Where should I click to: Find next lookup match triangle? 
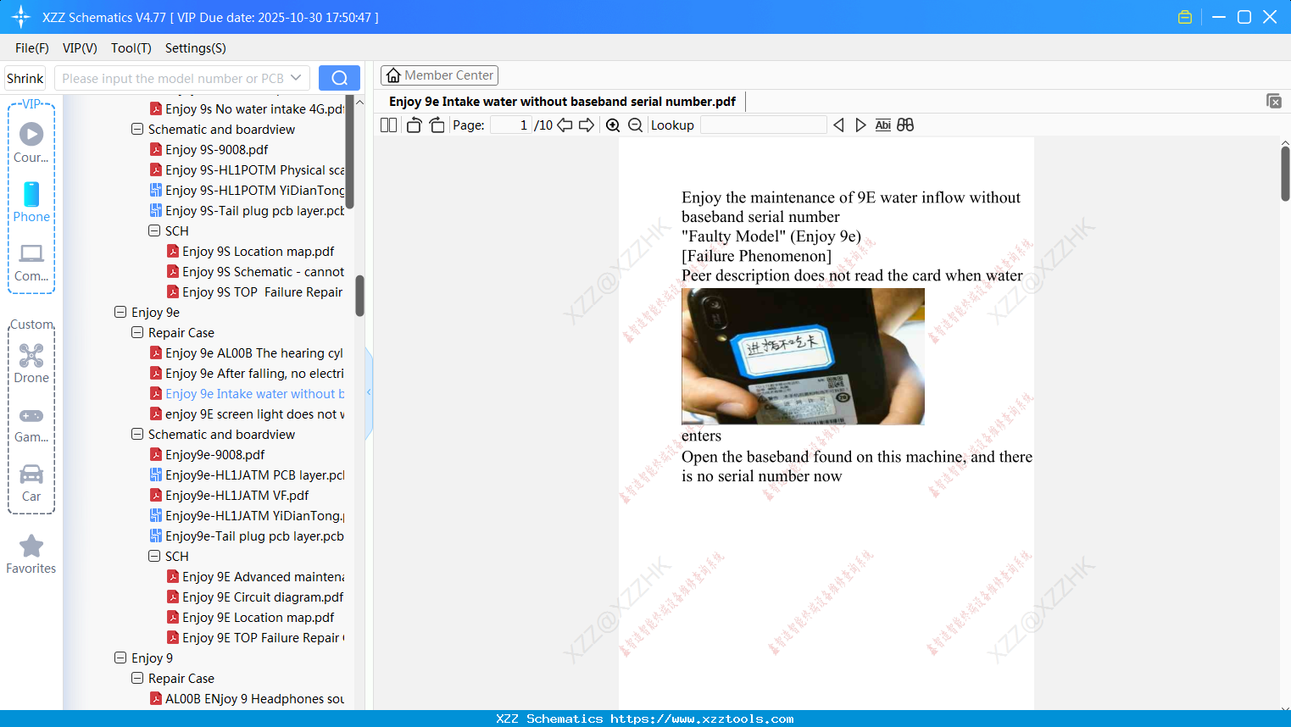860,125
